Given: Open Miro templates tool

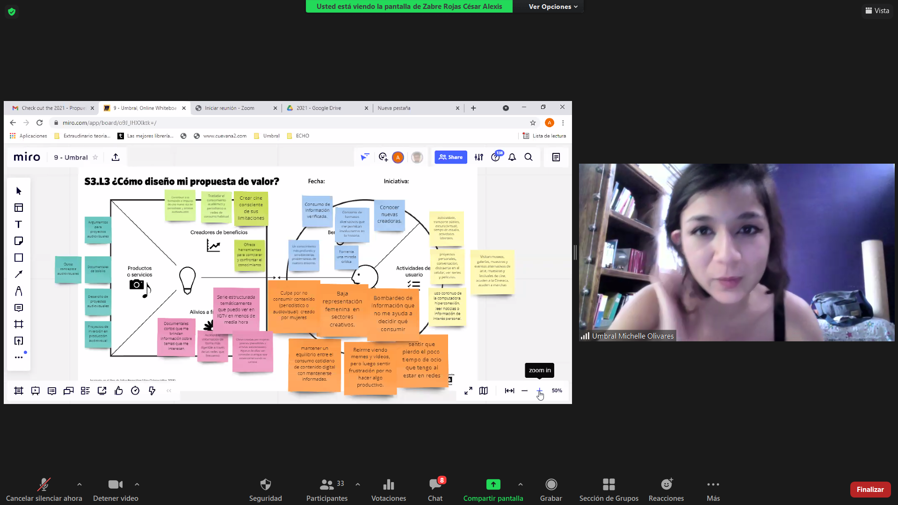Looking at the screenshot, I should click(x=19, y=208).
